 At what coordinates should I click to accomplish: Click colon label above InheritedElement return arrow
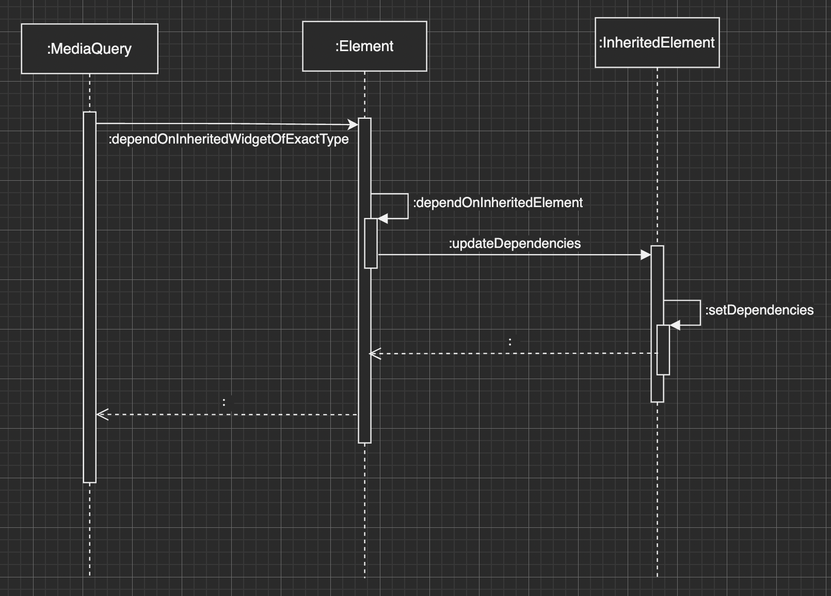click(x=510, y=341)
